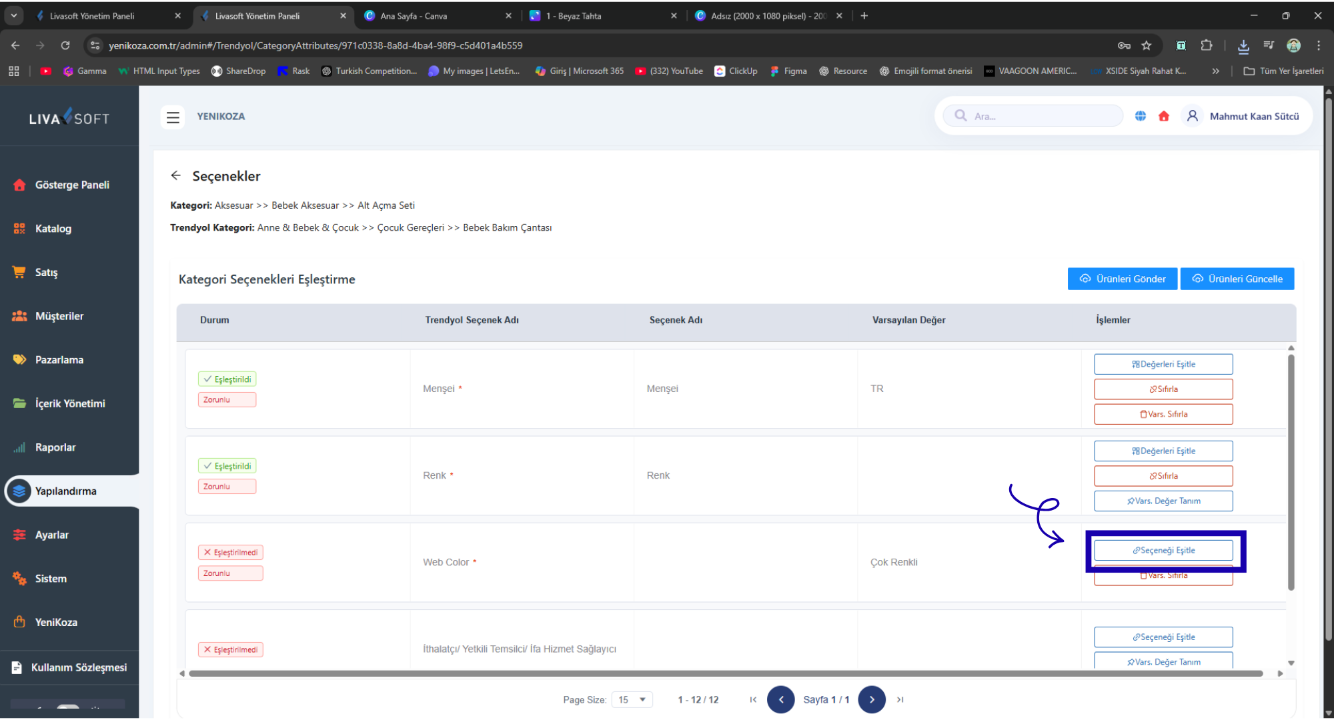Click the hamburger menu icon beside YENIKOZA
Screen dimensions: 1334x720
[x=173, y=117]
